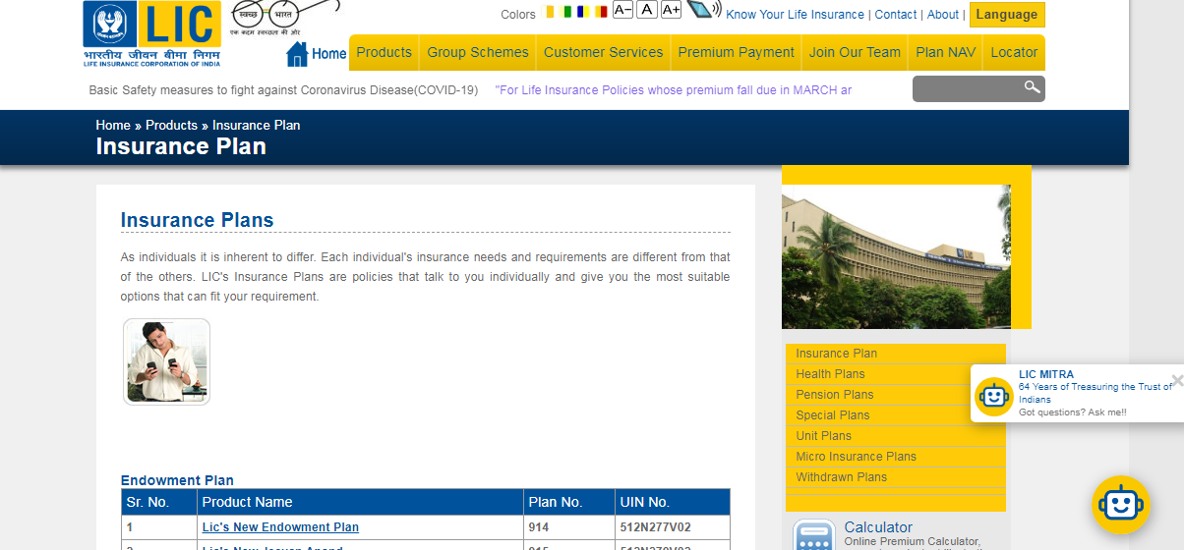Open the Contact link
This screenshot has width=1184, height=550.
point(896,15)
